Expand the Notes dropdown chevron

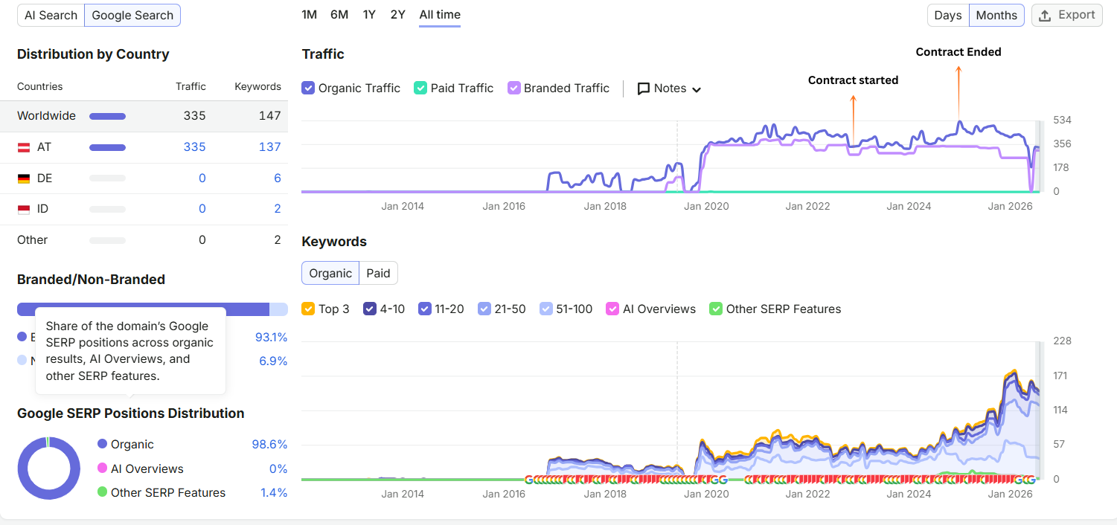click(x=697, y=89)
